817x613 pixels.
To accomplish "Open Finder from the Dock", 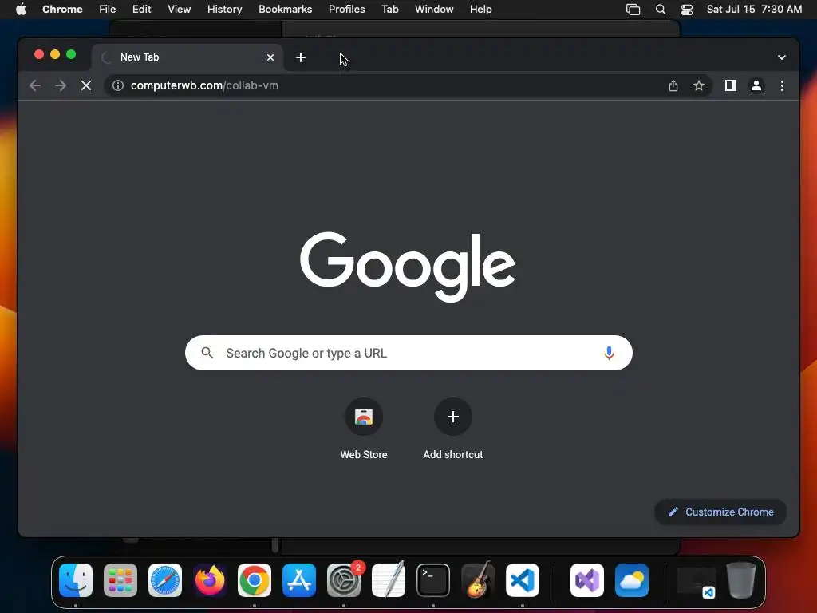I will pyautogui.click(x=76, y=580).
